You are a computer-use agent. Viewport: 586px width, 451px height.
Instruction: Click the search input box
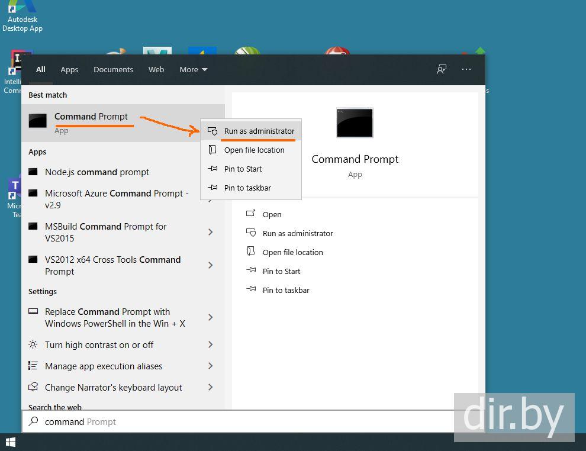pos(237,422)
